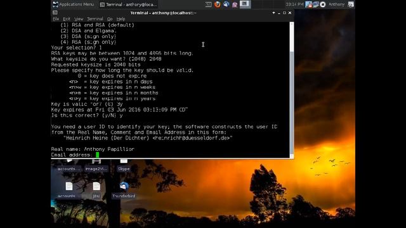Launch the terminal emulator from panel launcher
Image resolution: width=406 pixels, height=228 pixels.
[208, 4]
